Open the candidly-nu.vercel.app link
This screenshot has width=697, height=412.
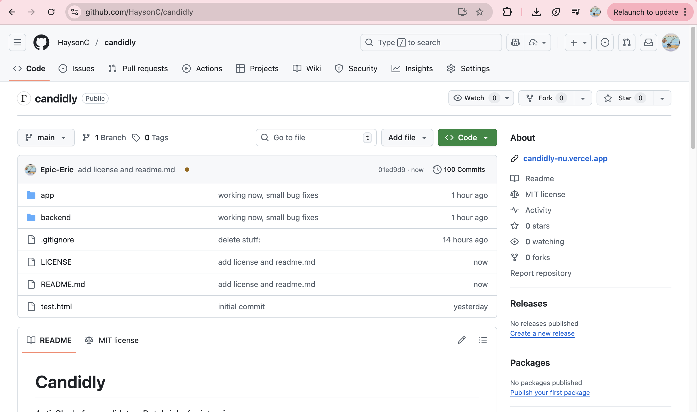565,158
